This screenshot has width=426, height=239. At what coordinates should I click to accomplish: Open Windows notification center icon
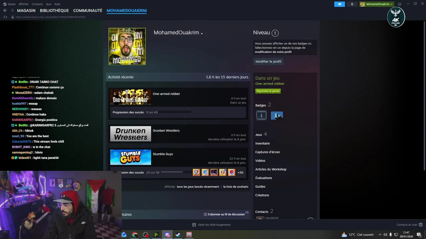[419, 235]
